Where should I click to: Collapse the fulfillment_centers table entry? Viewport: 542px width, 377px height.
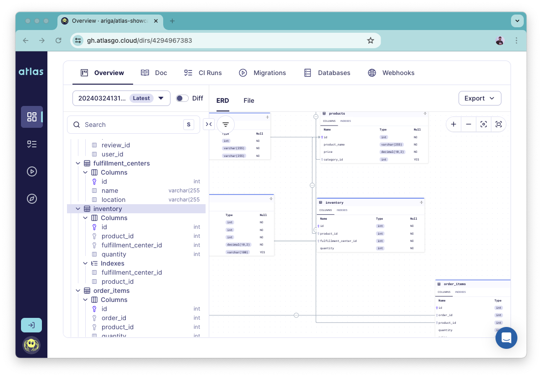(x=78, y=163)
